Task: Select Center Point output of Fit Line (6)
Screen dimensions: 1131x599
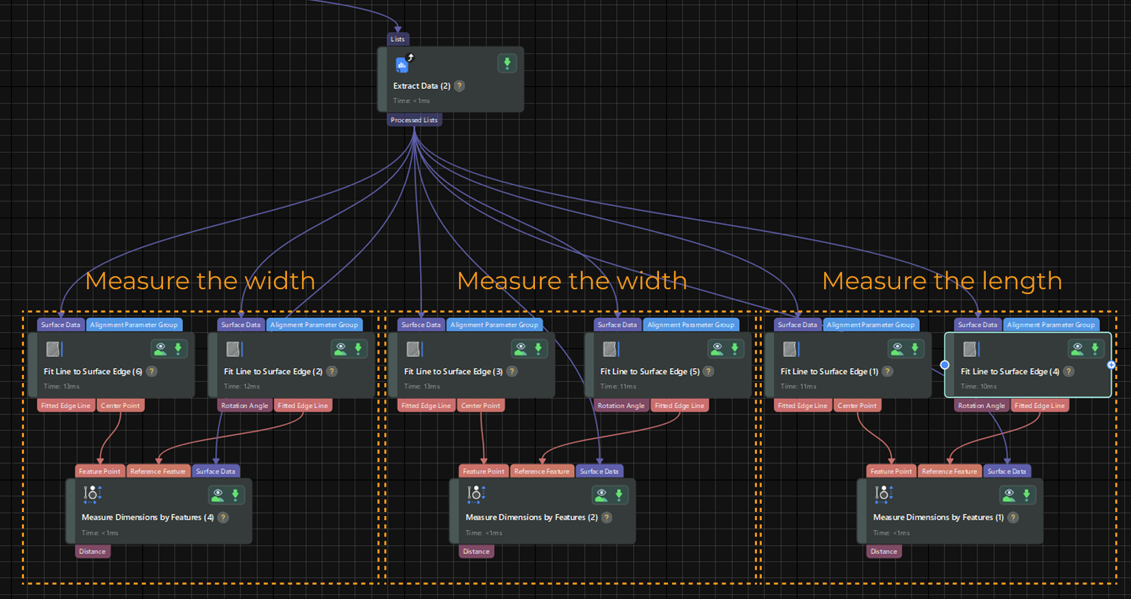Action: click(x=120, y=406)
